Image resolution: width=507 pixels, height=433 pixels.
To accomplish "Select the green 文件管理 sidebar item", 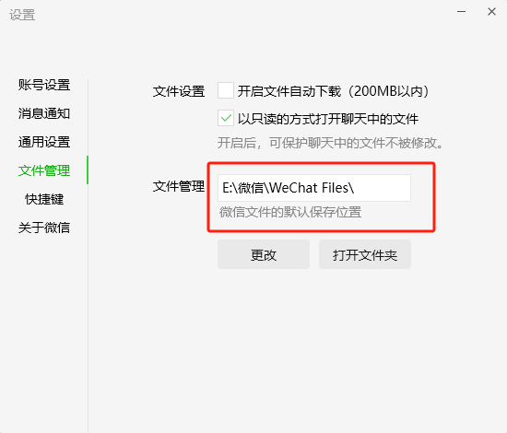I will [x=44, y=170].
